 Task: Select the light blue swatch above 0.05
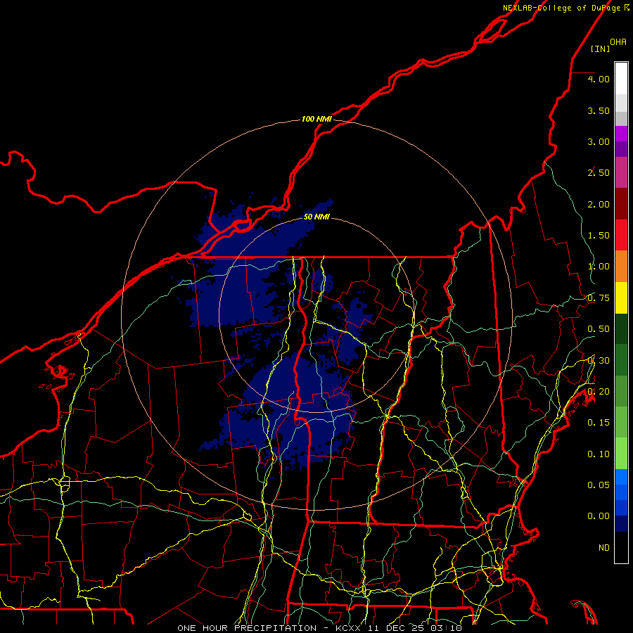coord(621,477)
